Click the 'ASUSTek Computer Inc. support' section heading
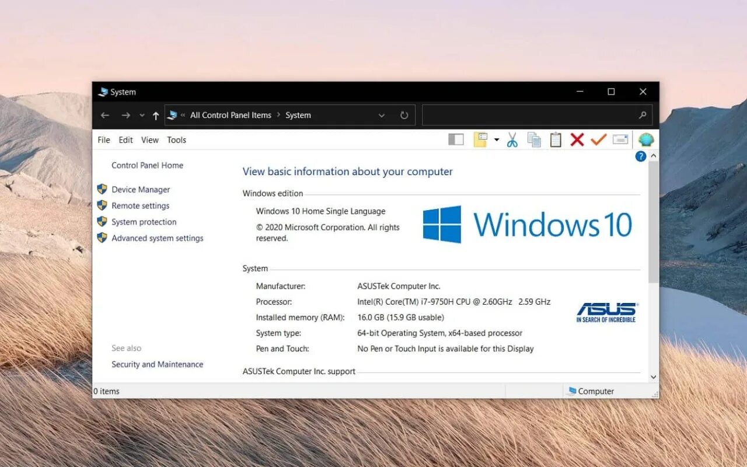The image size is (747, 467). (x=299, y=371)
